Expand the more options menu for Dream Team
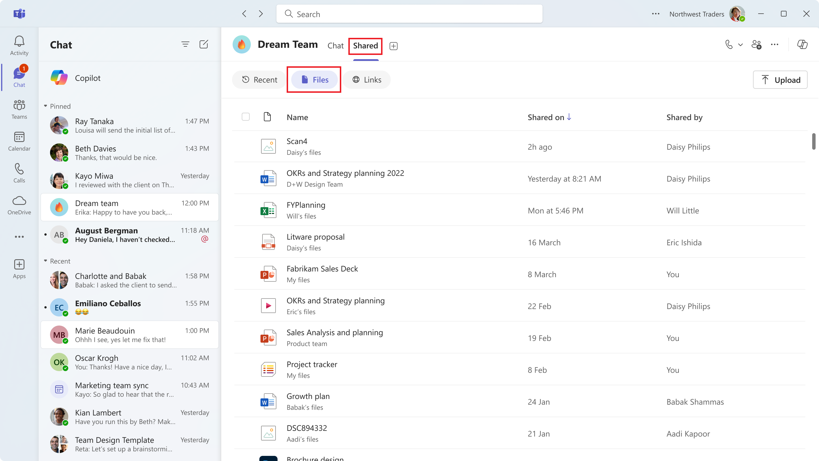The height and width of the screenshot is (461, 819). tap(775, 45)
